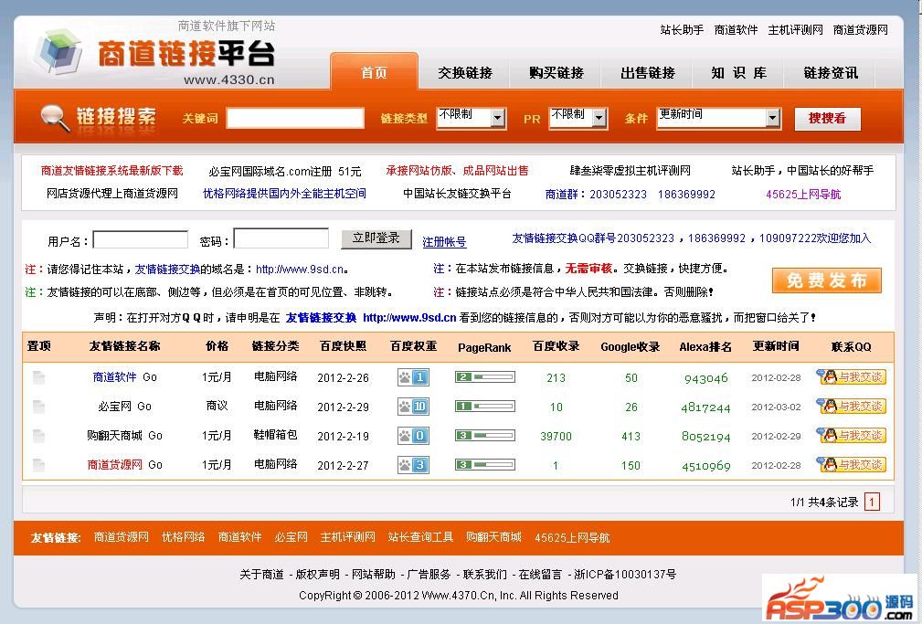This screenshot has height=624, width=922.
Task: Click the magnifier icon beside 链接搜索
Action: click(55, 118)
